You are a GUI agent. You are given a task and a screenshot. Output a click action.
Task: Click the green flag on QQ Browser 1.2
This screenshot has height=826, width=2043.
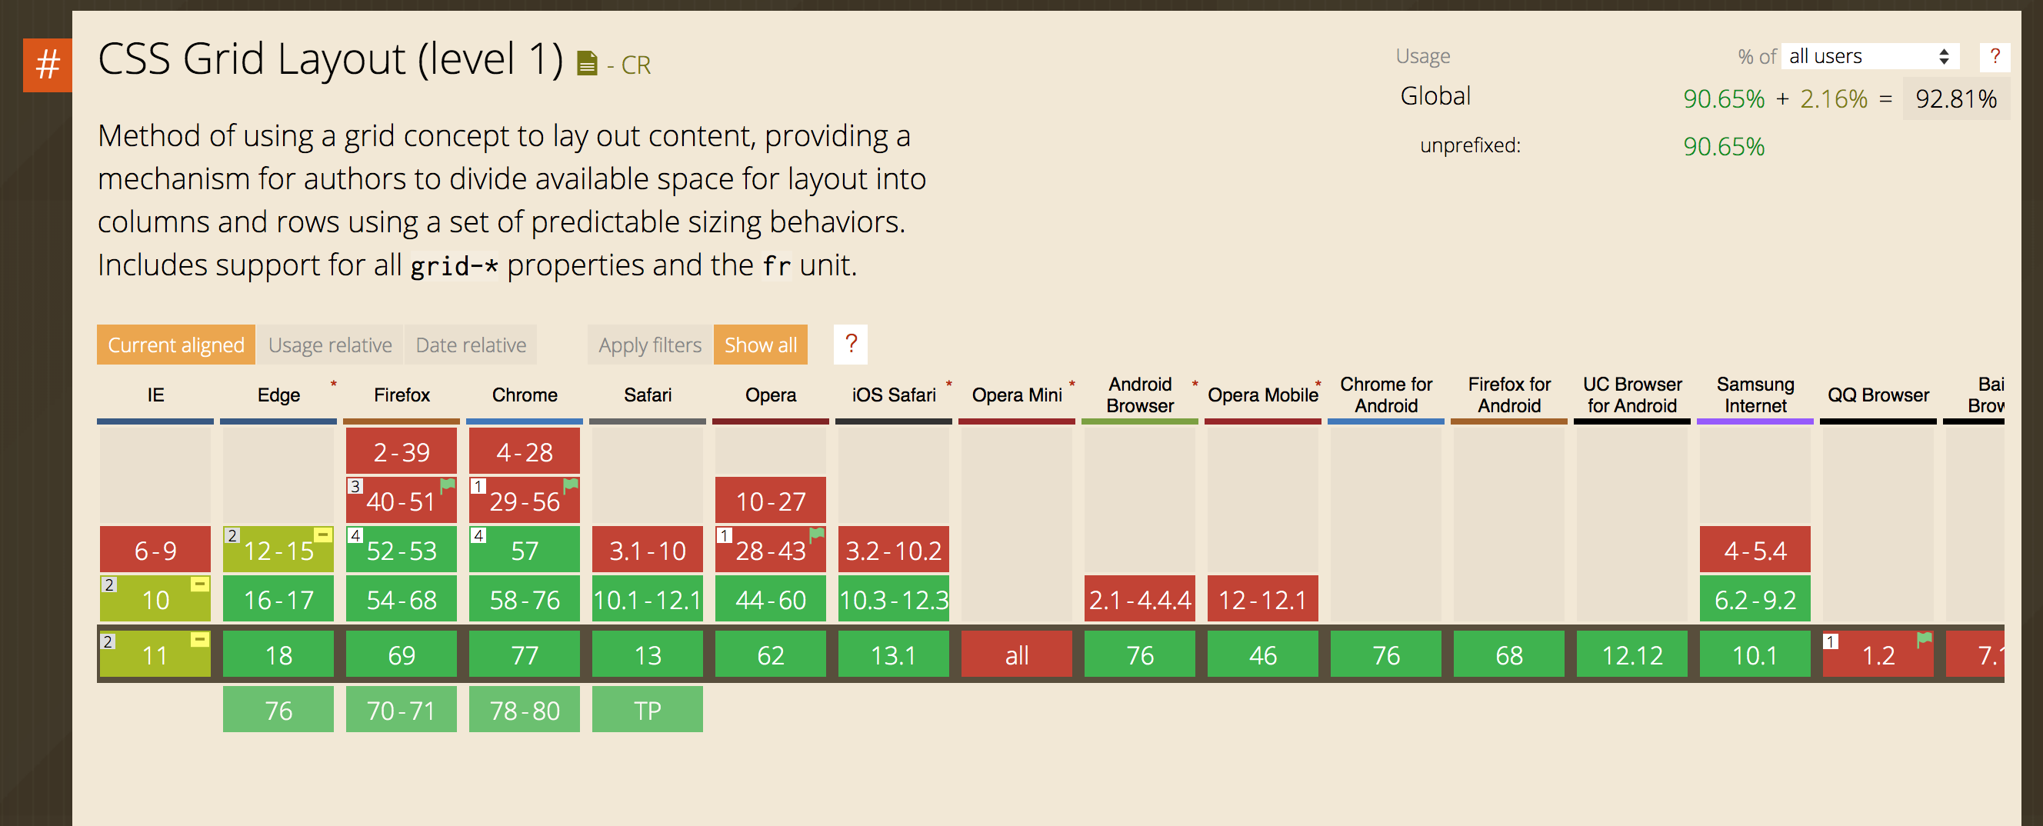(1925, 639)
